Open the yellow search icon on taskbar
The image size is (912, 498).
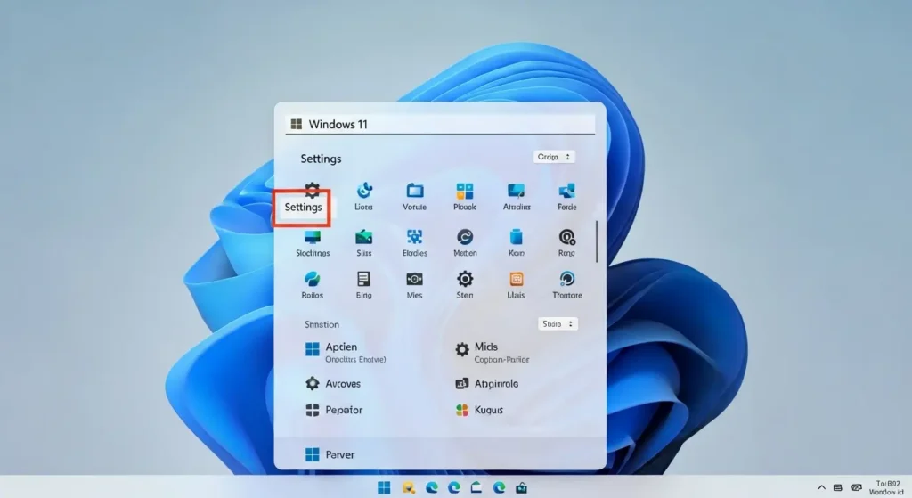[x=408, y=487]
